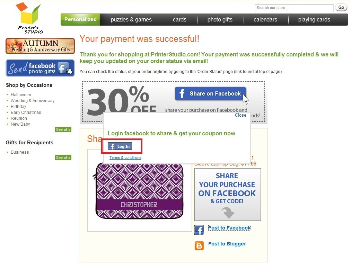
Task: Open the Autumn Wedding & Anniversary Gifts banner
Action: pos(40,46)
